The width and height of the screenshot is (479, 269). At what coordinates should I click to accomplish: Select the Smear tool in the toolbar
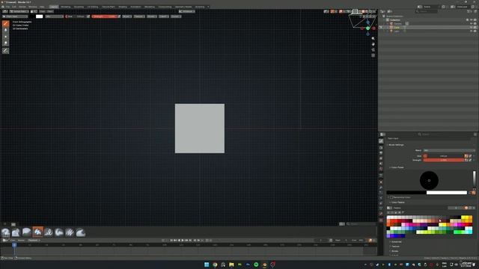(x=5, y=43)
